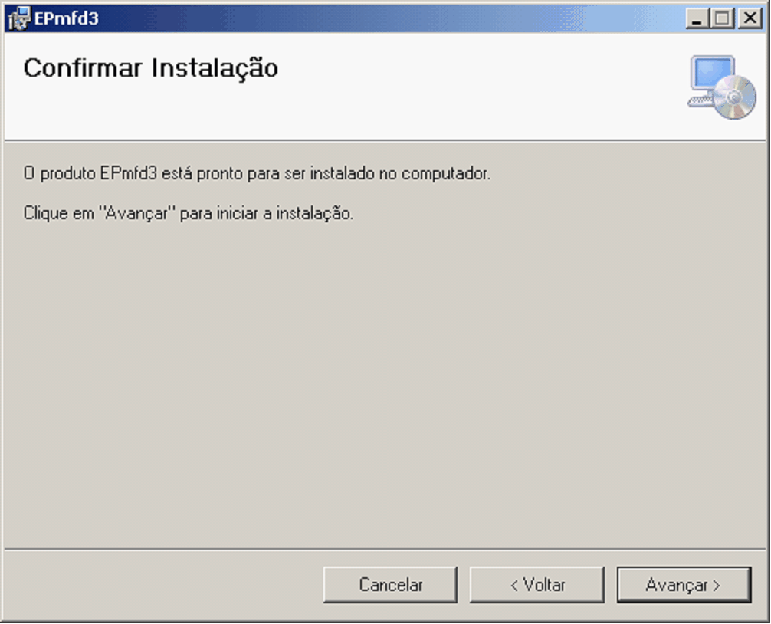Image resolution: width=771 pixels, height=624 pixels.
Task: Click the blue monitor in the banner graphic
Action: [712, 73]
